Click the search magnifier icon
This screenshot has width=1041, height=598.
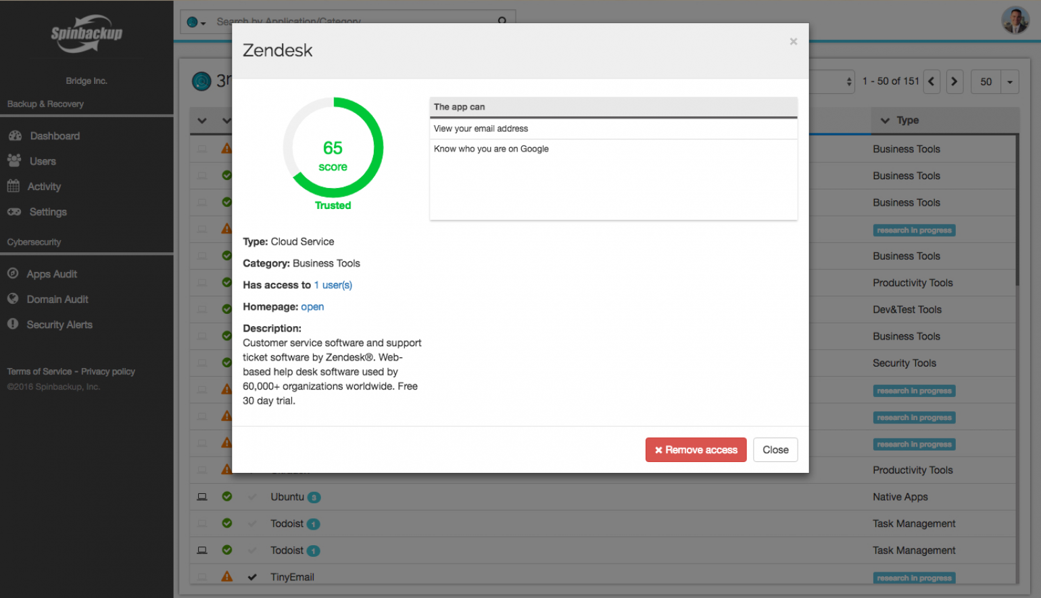502,21
